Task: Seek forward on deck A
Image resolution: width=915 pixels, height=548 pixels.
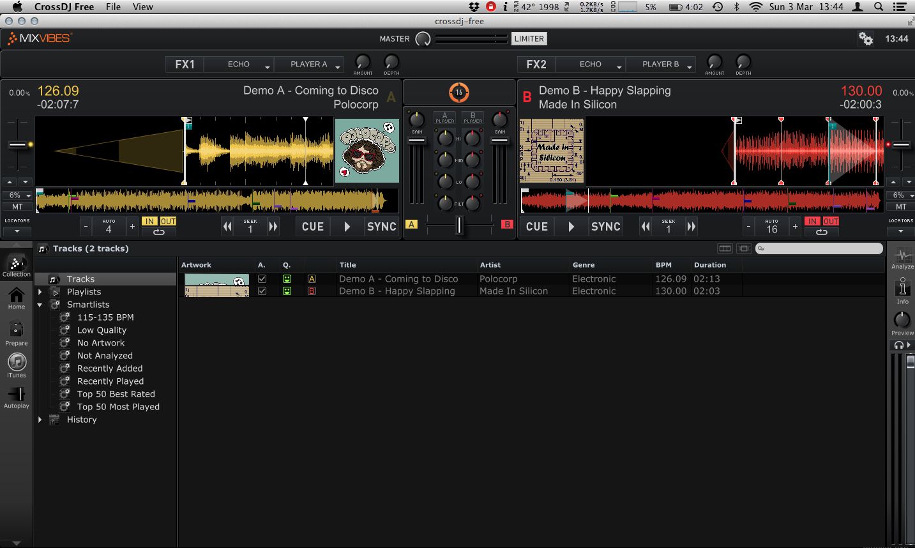Action: tap(273, 226)
